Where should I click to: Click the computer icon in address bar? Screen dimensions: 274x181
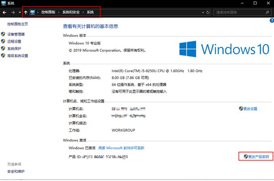click(33, 12)
